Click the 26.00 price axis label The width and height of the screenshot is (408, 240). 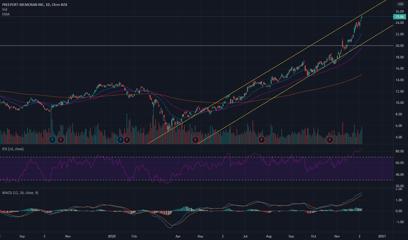point(400,11)
